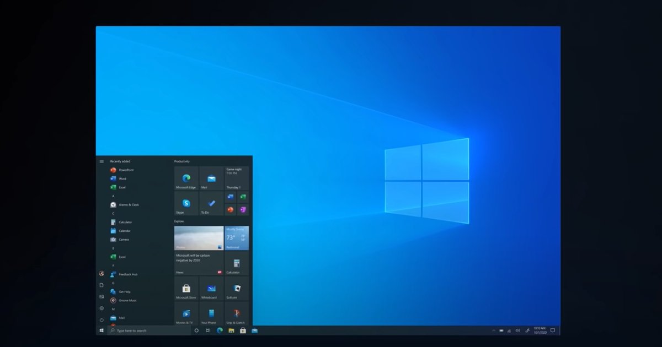Play Solitaire via its tile

tap(237, 288)
